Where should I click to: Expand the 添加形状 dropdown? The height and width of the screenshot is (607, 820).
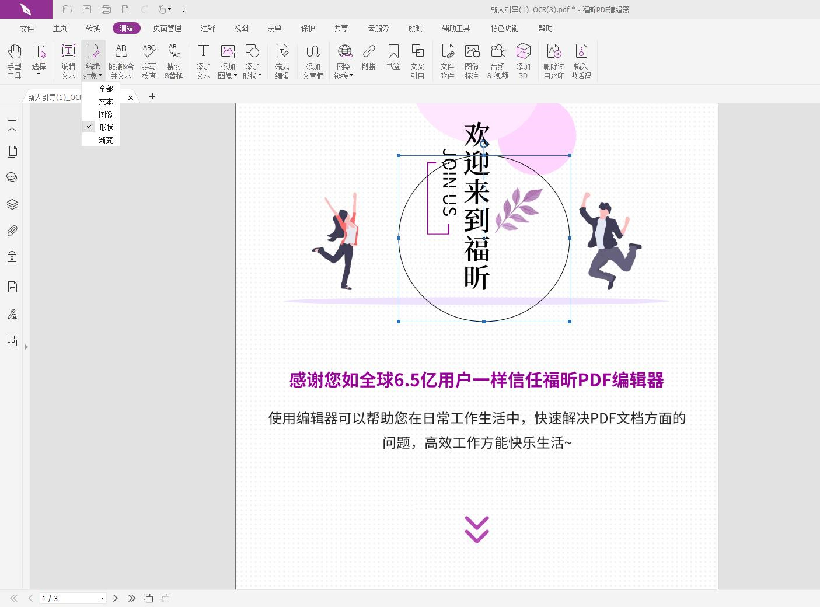(260, 75)
